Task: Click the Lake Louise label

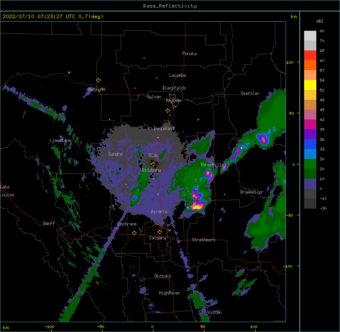Action: coord(7,191)
